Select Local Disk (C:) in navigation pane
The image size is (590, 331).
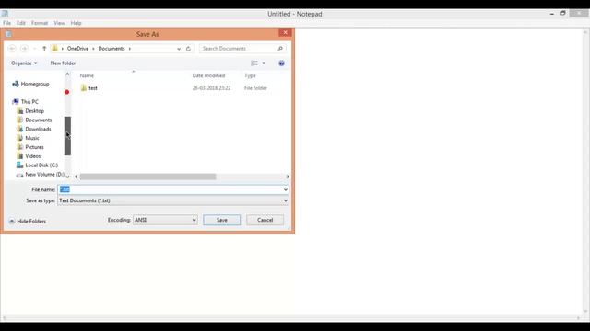[x=37, y=165]
